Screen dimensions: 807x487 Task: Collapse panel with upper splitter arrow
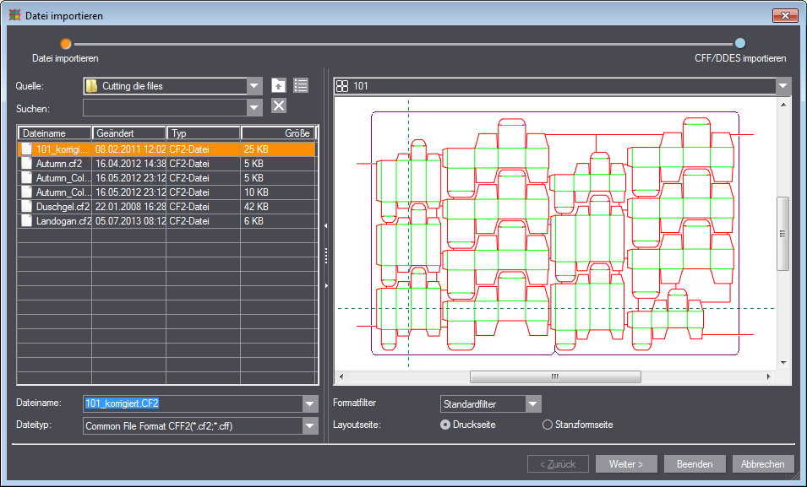pos(326,225)
